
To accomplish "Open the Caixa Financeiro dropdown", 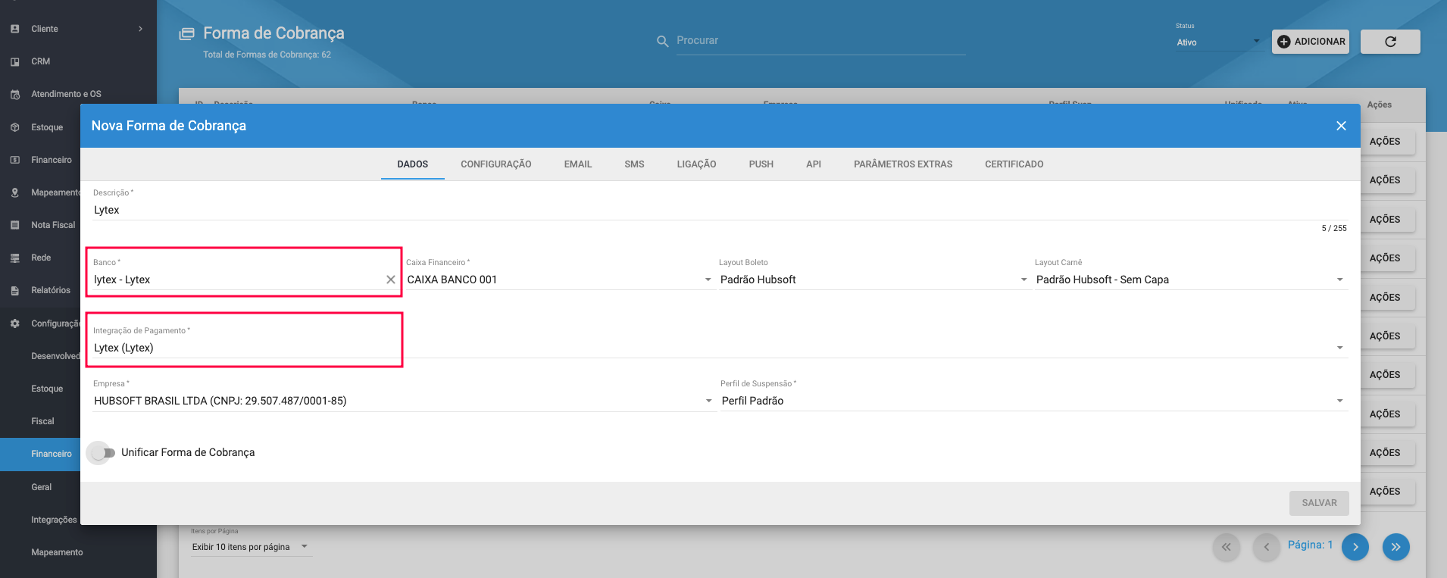I will tap(560, 280).
